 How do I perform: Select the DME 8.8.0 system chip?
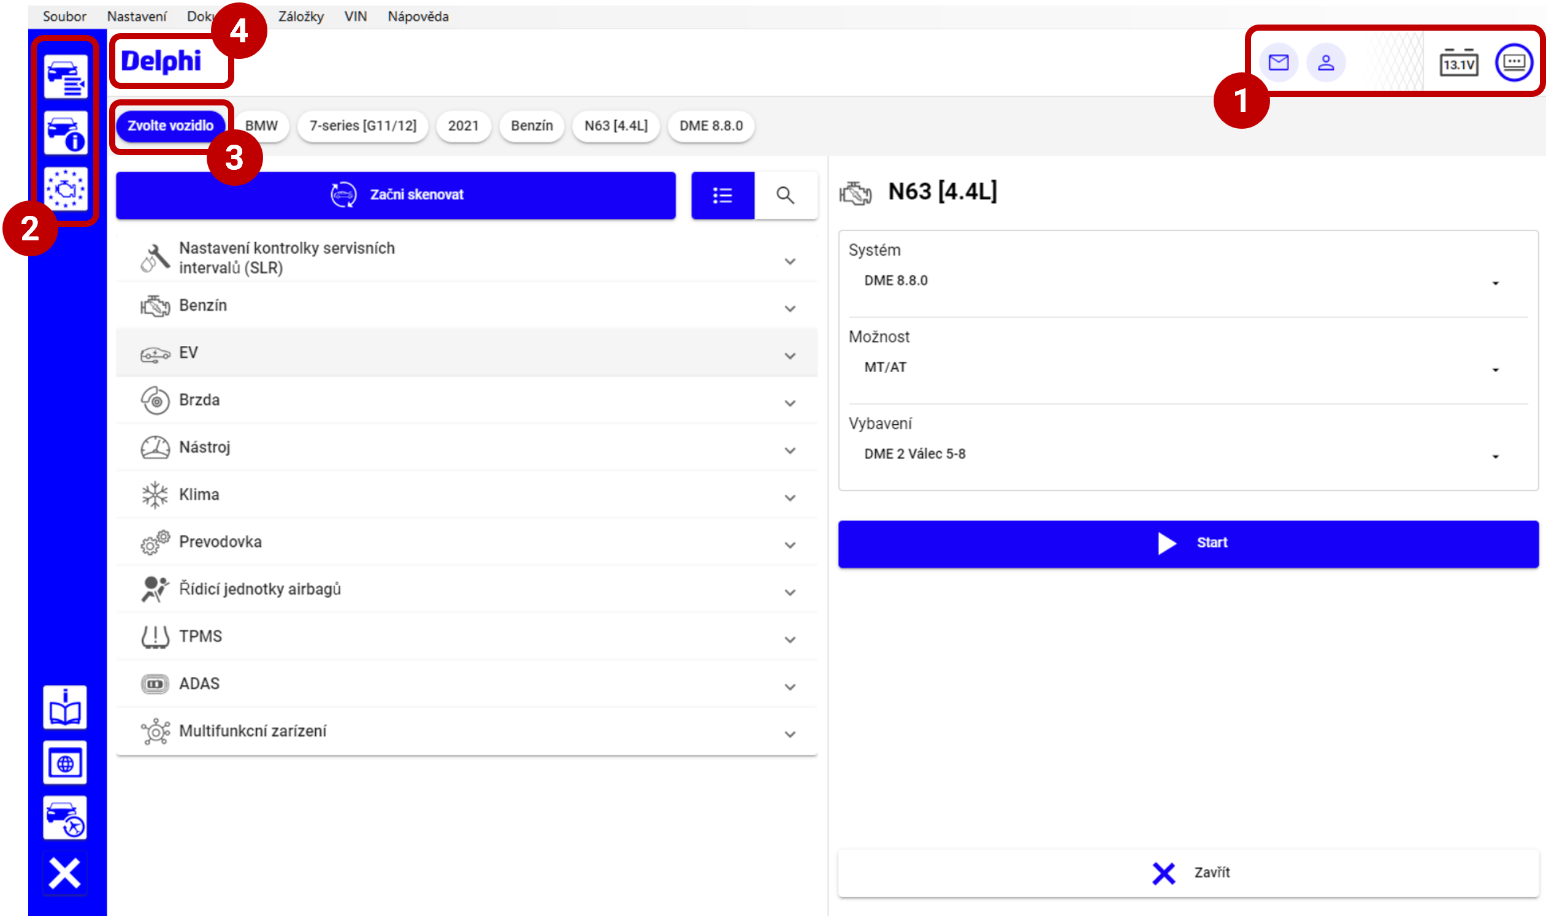point(711,126)
